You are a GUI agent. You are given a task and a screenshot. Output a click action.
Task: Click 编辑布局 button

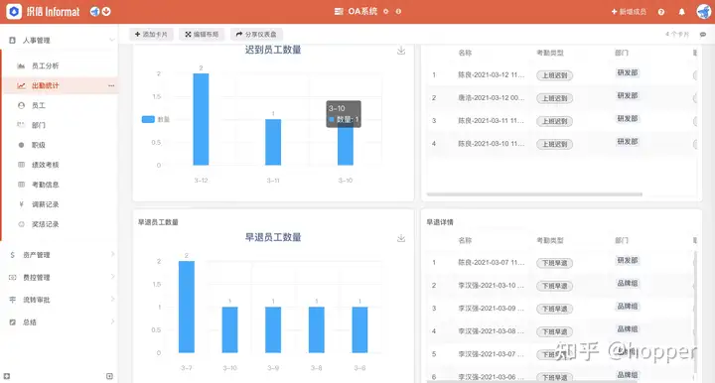202,34
